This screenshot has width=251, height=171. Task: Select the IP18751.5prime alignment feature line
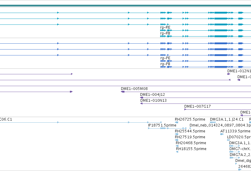tap(167, 128)
